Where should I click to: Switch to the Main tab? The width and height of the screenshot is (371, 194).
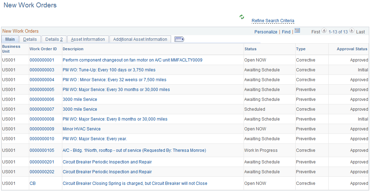[x=10, y=39]
